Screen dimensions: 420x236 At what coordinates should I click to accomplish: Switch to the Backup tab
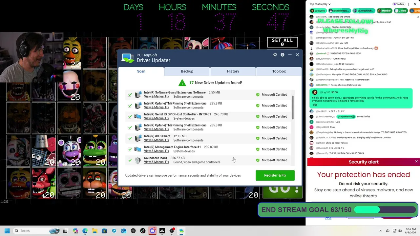pyautogui.click(x=187, y=71)
